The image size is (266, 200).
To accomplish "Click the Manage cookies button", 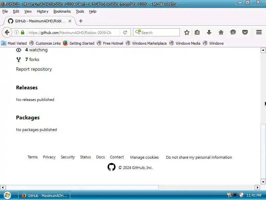I will pyautogui.click(x=144, y=157).
